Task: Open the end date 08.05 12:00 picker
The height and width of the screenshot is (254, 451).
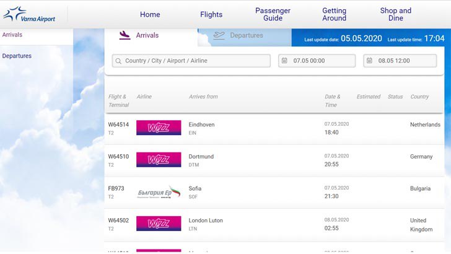Action: tap(400, 61)
